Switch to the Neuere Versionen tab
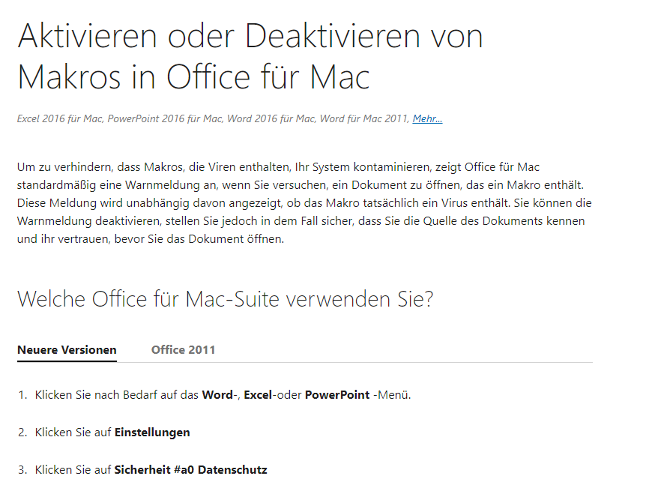 tap(67, 349)
